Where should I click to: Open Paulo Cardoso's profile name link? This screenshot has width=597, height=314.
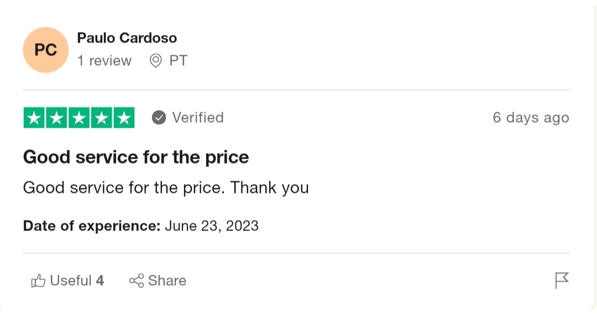click(127, 38)
